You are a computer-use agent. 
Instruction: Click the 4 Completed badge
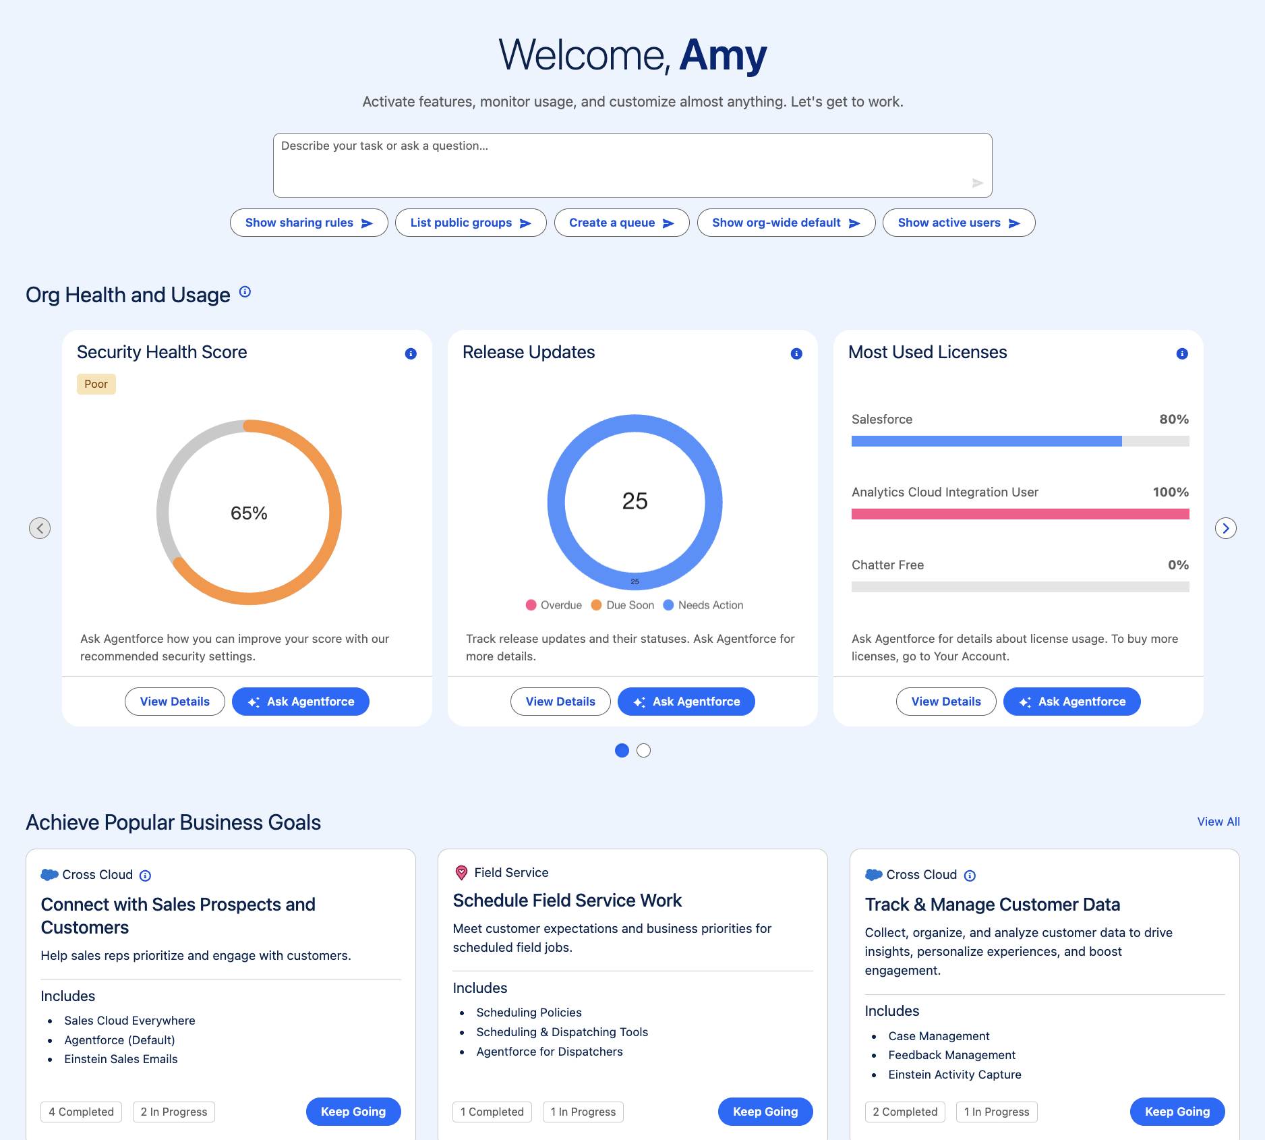point(82,1112)
